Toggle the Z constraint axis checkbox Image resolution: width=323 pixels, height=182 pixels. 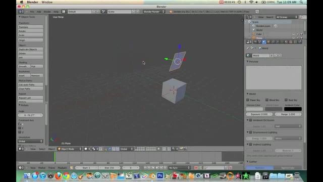[20, 132]
